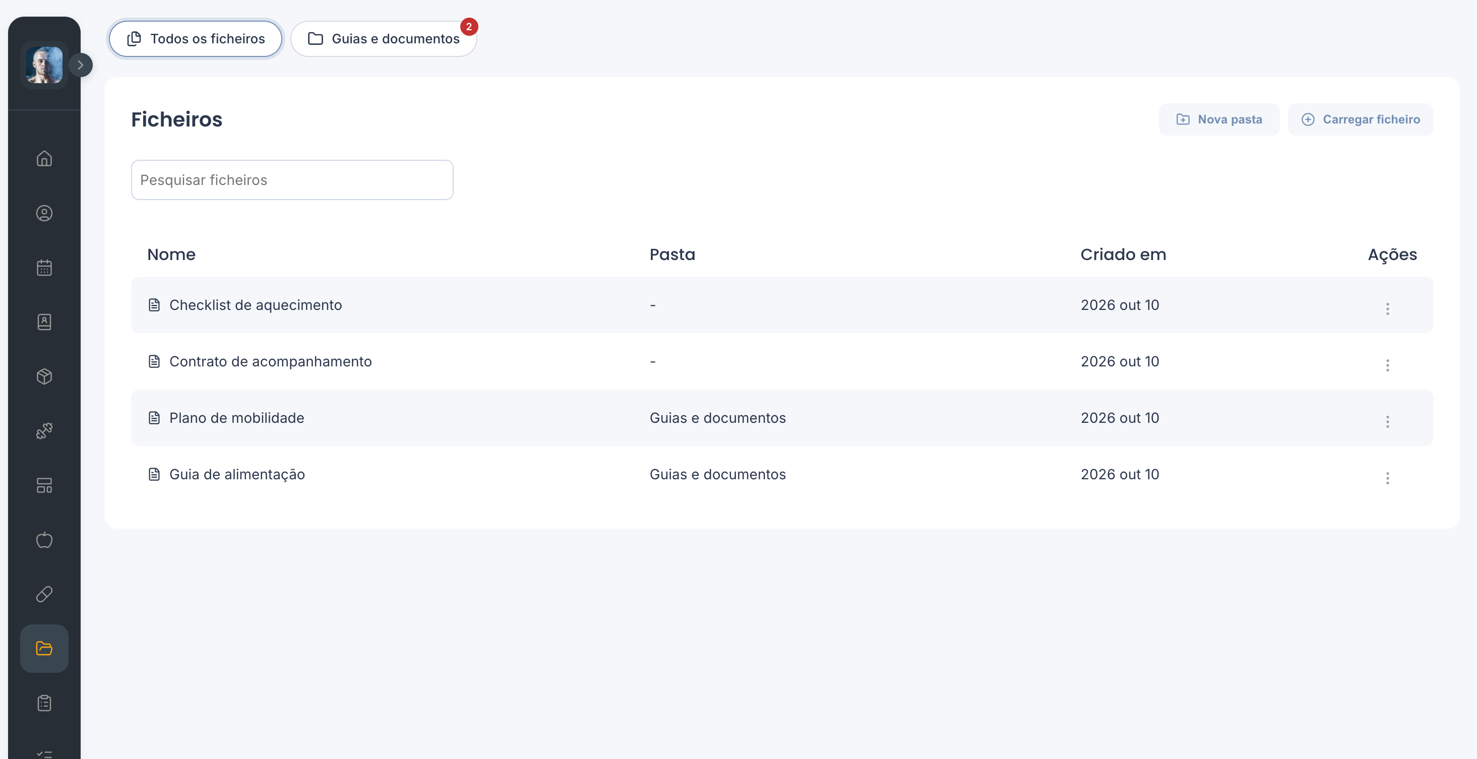Switch to Todos os ficheiros tab
The width and height of the screenshot is (1477, 759).
click(196, 38)
